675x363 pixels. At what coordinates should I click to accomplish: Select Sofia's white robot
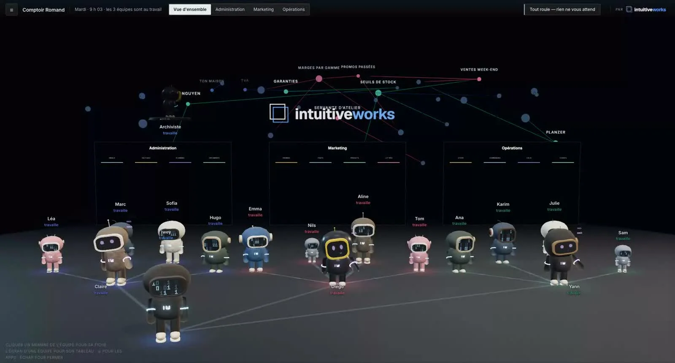172,241
